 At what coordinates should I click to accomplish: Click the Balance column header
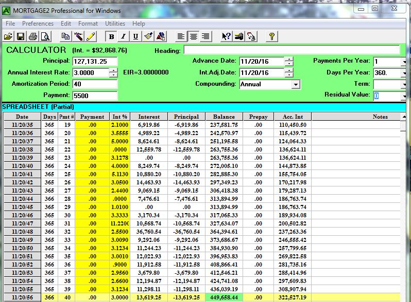click(224, 117)
